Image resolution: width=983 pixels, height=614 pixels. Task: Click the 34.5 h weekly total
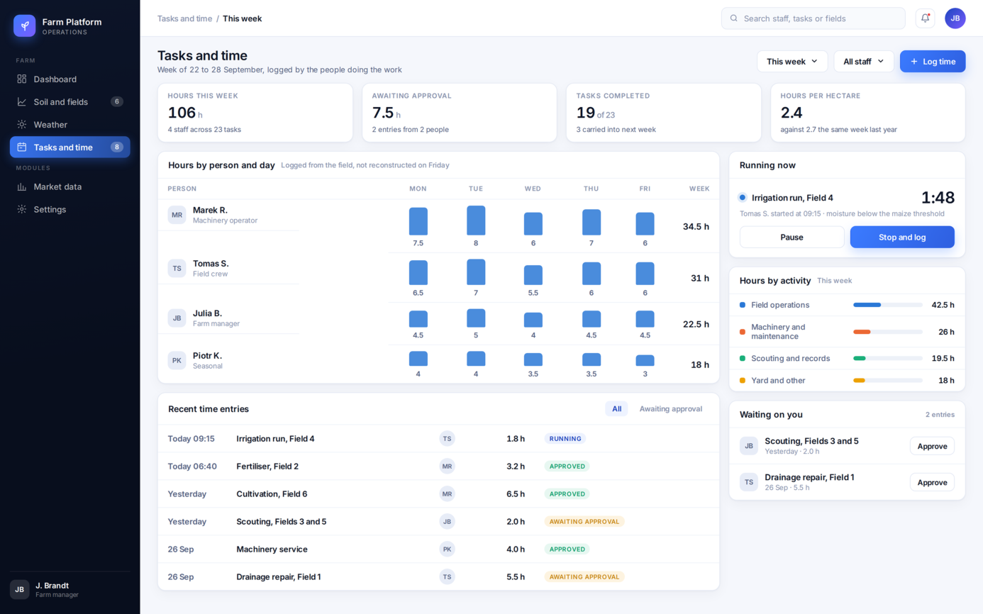(696, 226)
